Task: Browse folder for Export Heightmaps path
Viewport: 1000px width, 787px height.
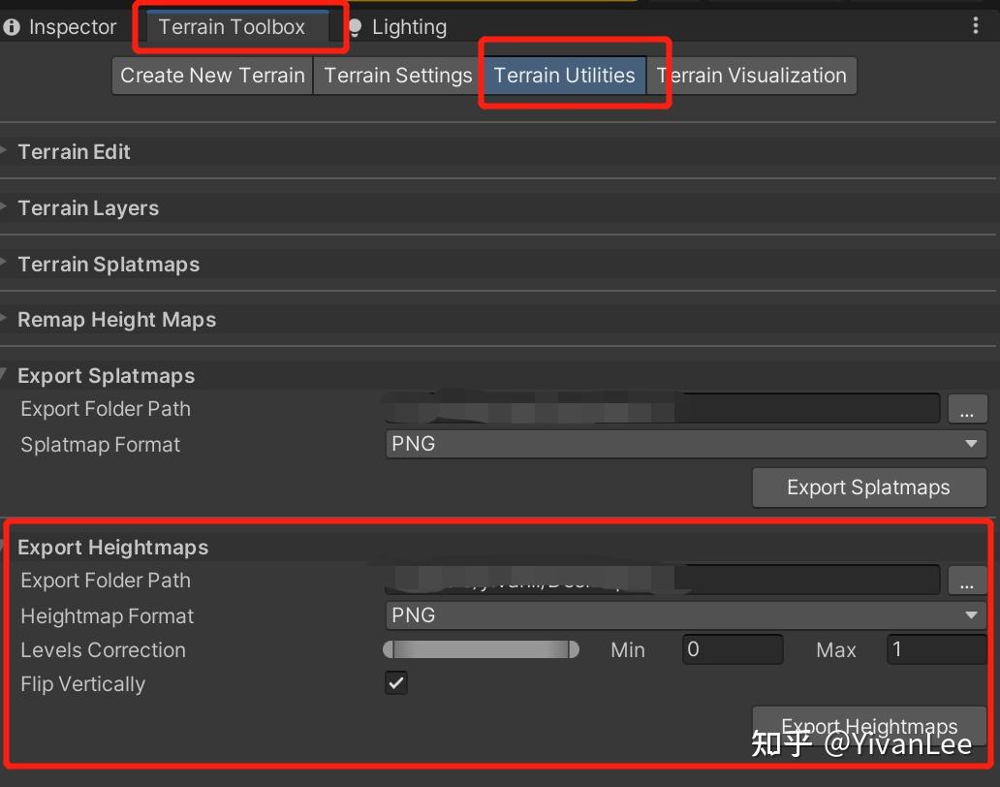Action: pyautogui.click(x=967, y=580)
